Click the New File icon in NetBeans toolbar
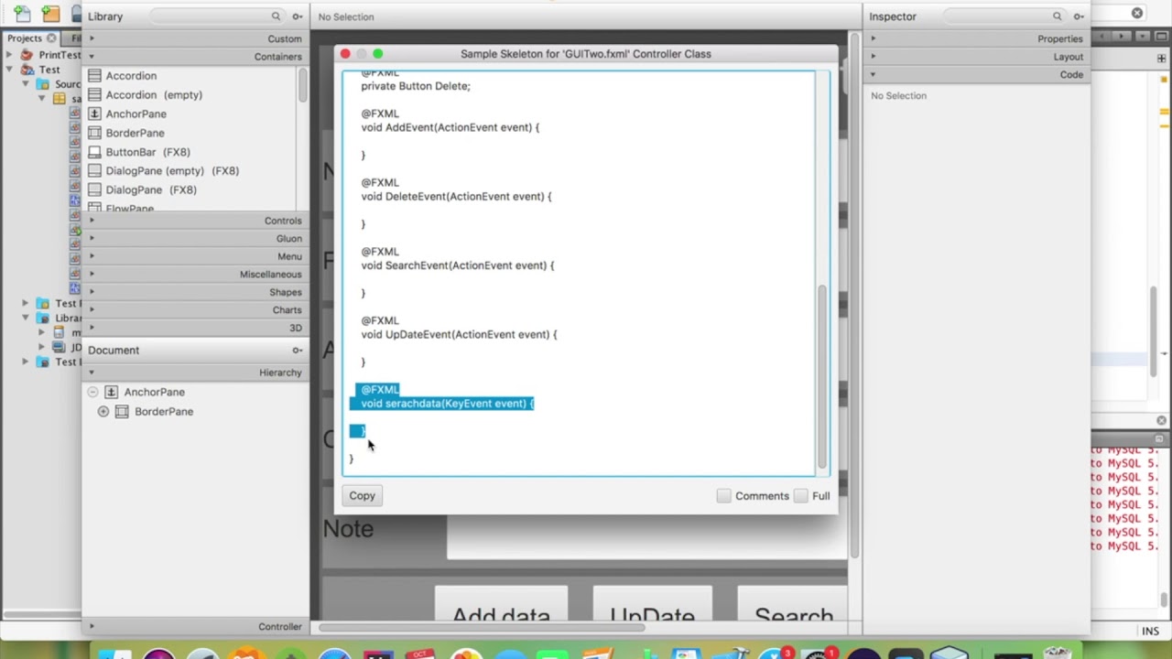1172x659 pixels. 21,14
